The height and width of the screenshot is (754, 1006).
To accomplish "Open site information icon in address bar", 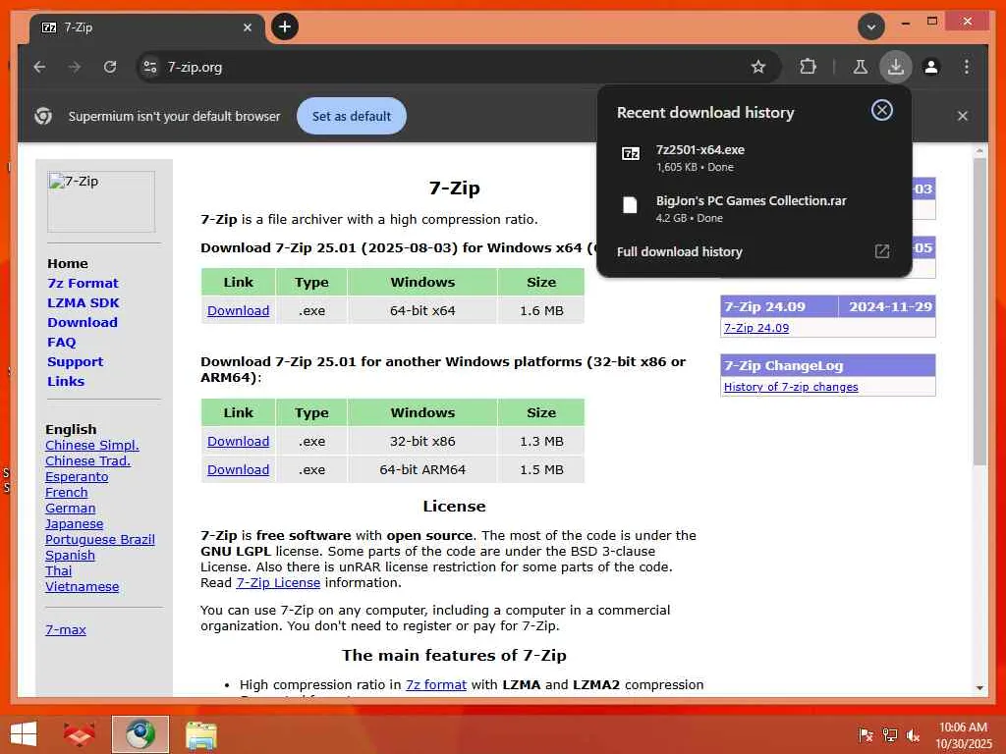I will [x=150, y=67].
